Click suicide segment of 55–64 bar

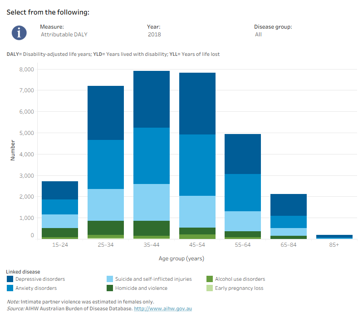243,221
